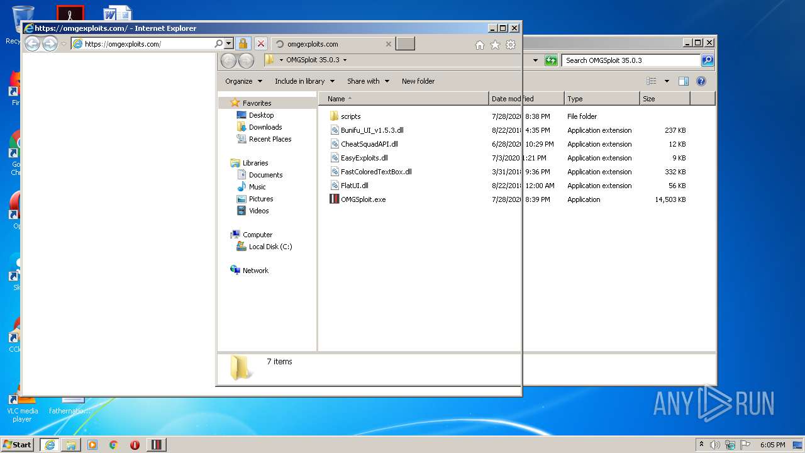
Task: Click Windows Explorer taskbar icon
Action: click(x=71, y=445)
